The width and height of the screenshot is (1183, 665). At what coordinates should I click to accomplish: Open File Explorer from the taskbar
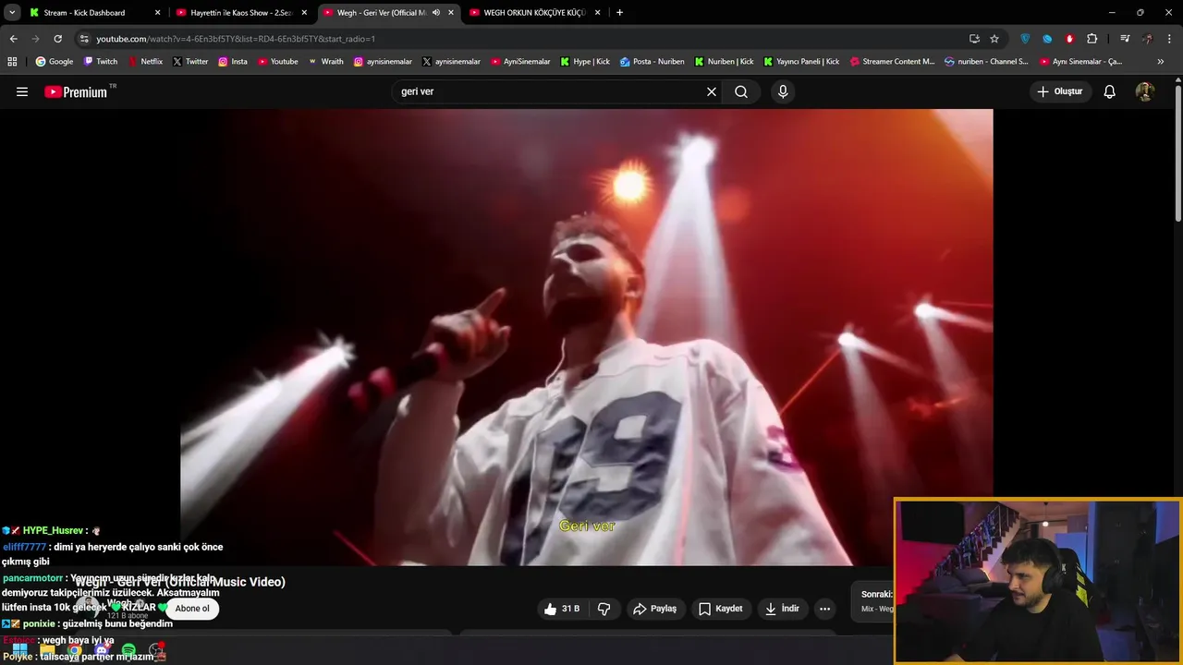47,651
